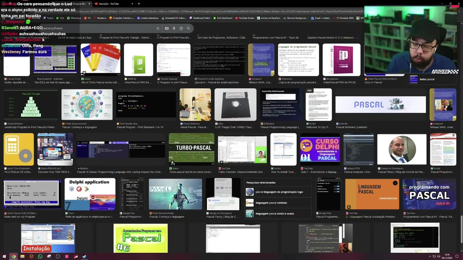Close the Inscrições - YouTube tab

[132, 4]
